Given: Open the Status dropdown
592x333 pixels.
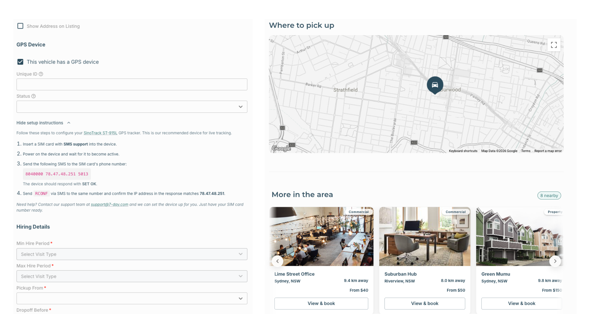Looking at the screenshot, I should [x=132, y=107].
